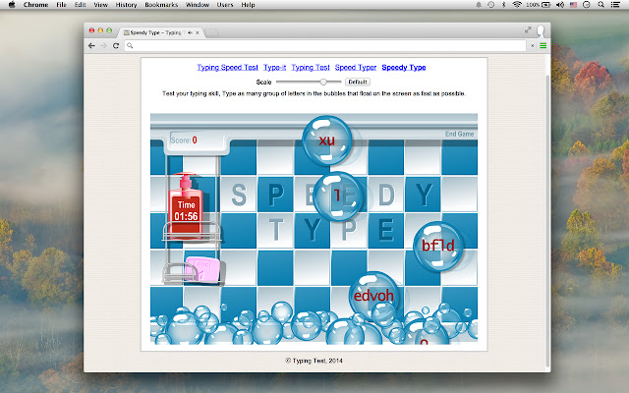Open the History menu

click(127, 5)
